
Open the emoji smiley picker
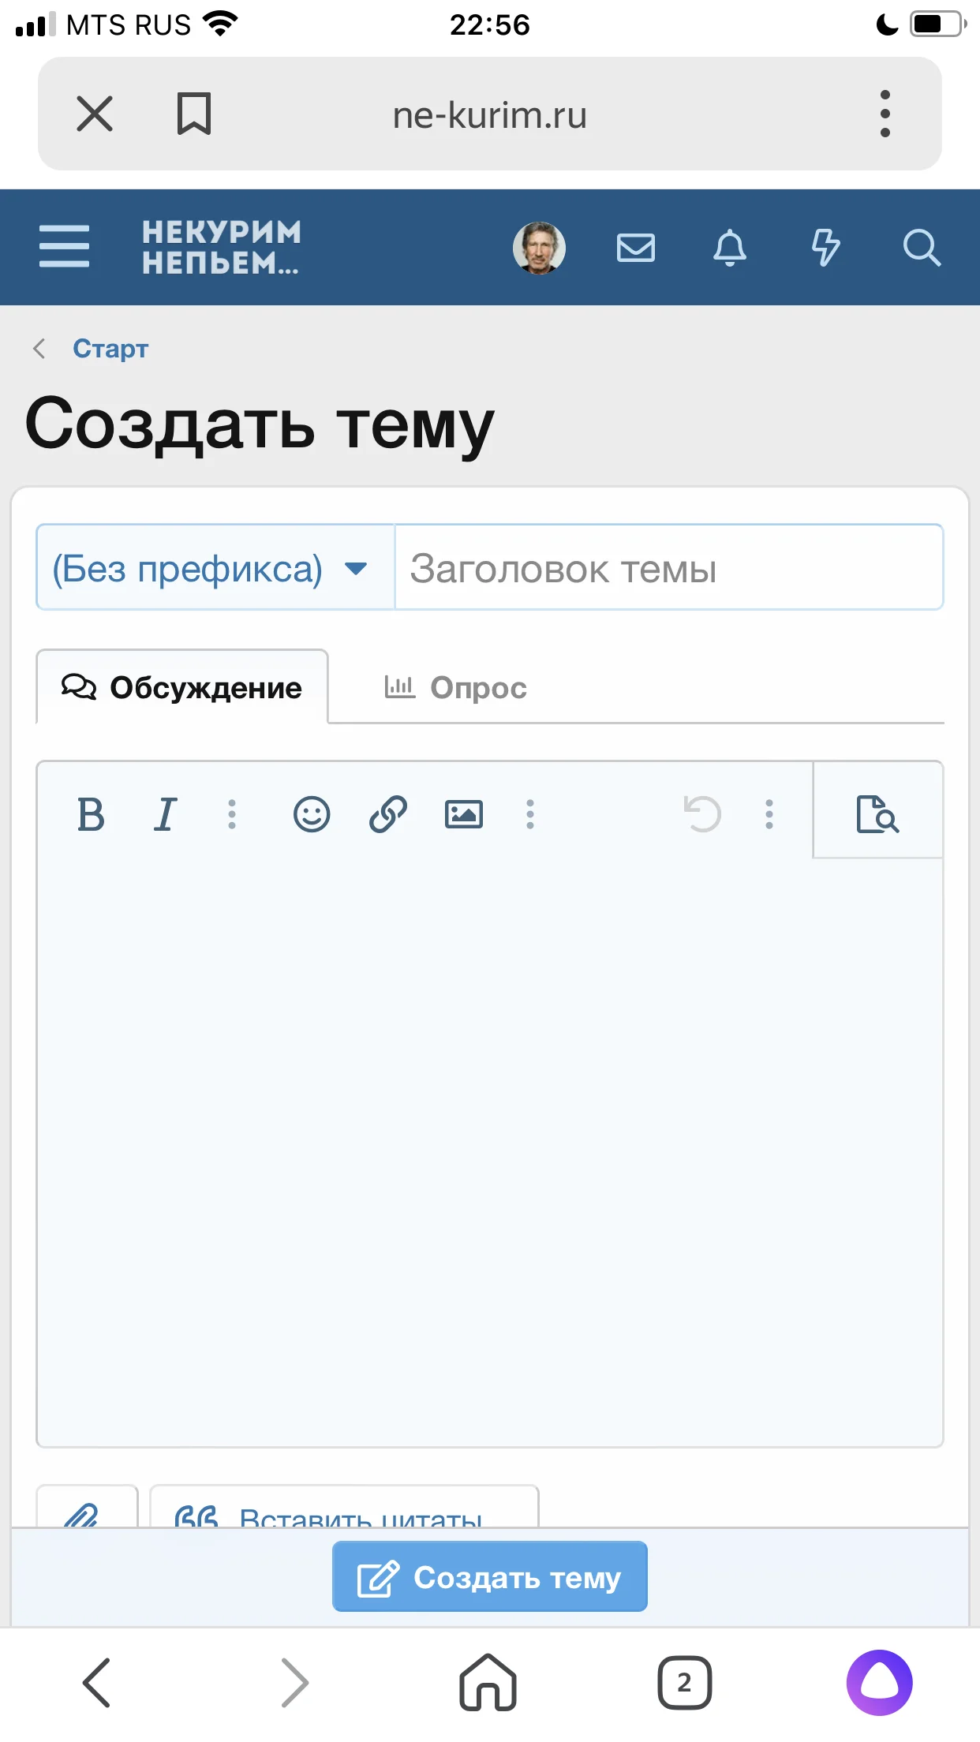(312, 814)
